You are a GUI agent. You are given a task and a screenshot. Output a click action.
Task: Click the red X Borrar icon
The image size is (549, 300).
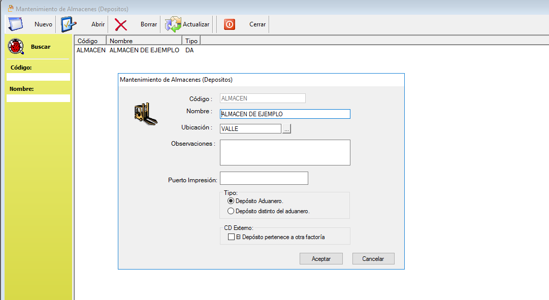pos(121,24)
